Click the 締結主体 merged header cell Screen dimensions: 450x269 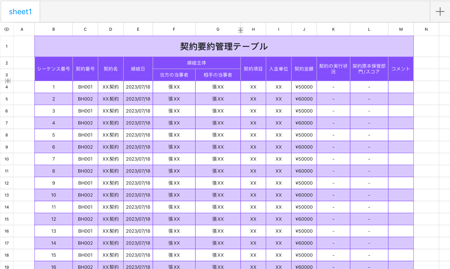tap(197, 63)
